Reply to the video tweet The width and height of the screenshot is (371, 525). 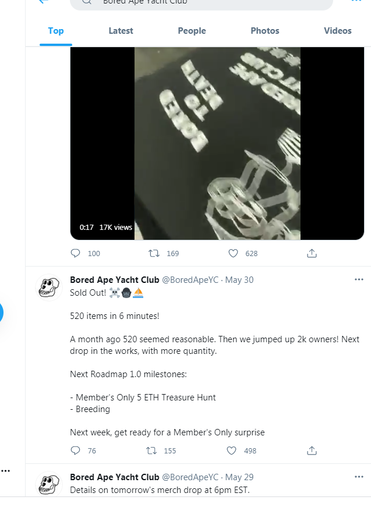tap(76, 253)
